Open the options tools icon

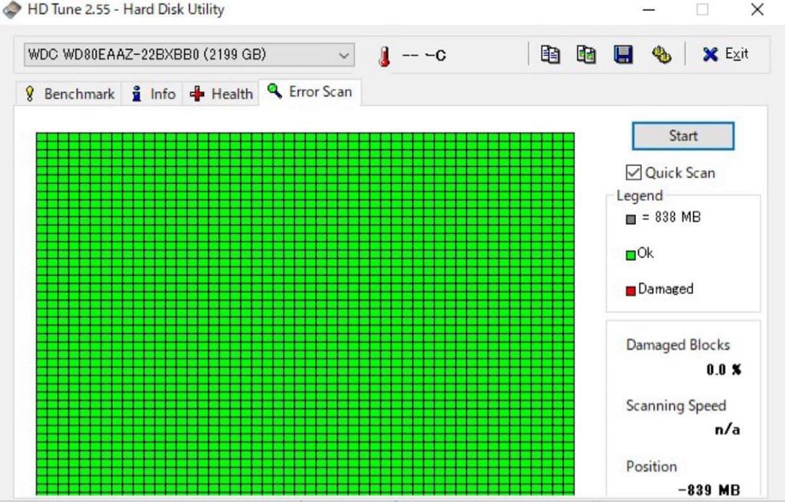pos(661,54)
